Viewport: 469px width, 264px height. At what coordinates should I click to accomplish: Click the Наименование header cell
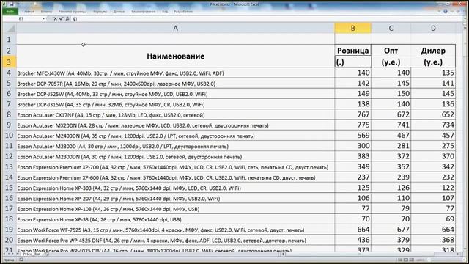175,56
